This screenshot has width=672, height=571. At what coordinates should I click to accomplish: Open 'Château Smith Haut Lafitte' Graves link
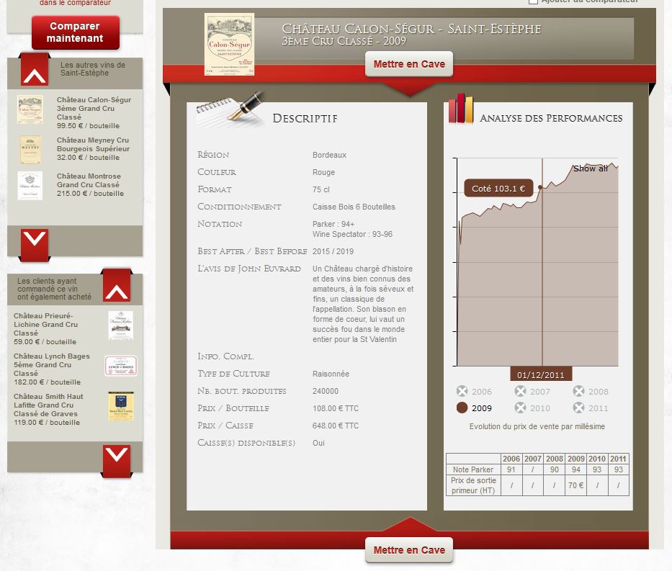(48, 405)
